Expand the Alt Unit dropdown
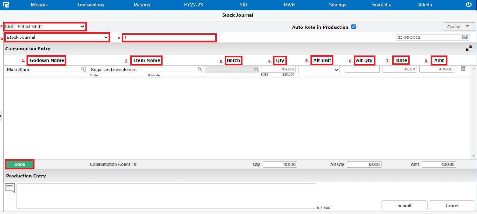 pyautogui.click(x=319, y=70)
